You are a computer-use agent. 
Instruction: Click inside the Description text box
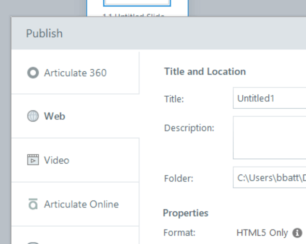click(x=269, y=138)
